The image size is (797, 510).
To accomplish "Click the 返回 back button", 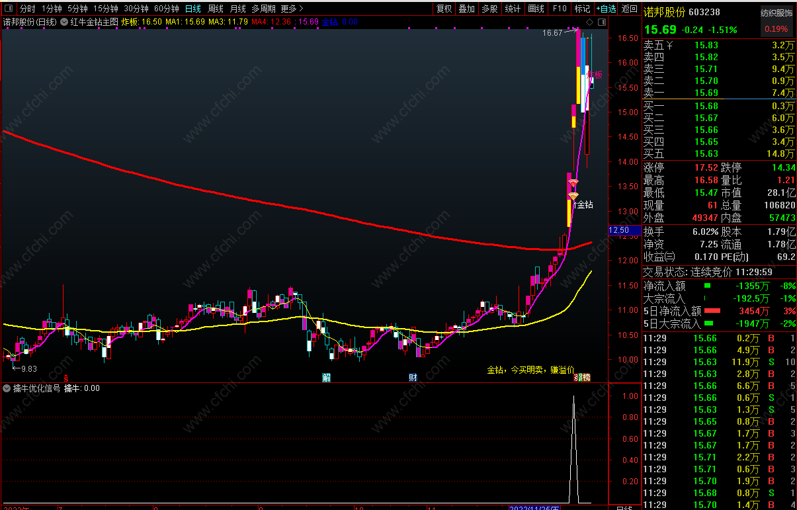I will tap(629, 9).
